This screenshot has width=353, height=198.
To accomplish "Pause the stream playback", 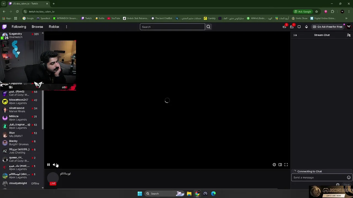I will point(49,165).
